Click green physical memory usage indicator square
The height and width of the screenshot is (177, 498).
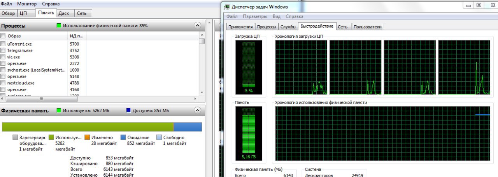(x=59, y=26)
